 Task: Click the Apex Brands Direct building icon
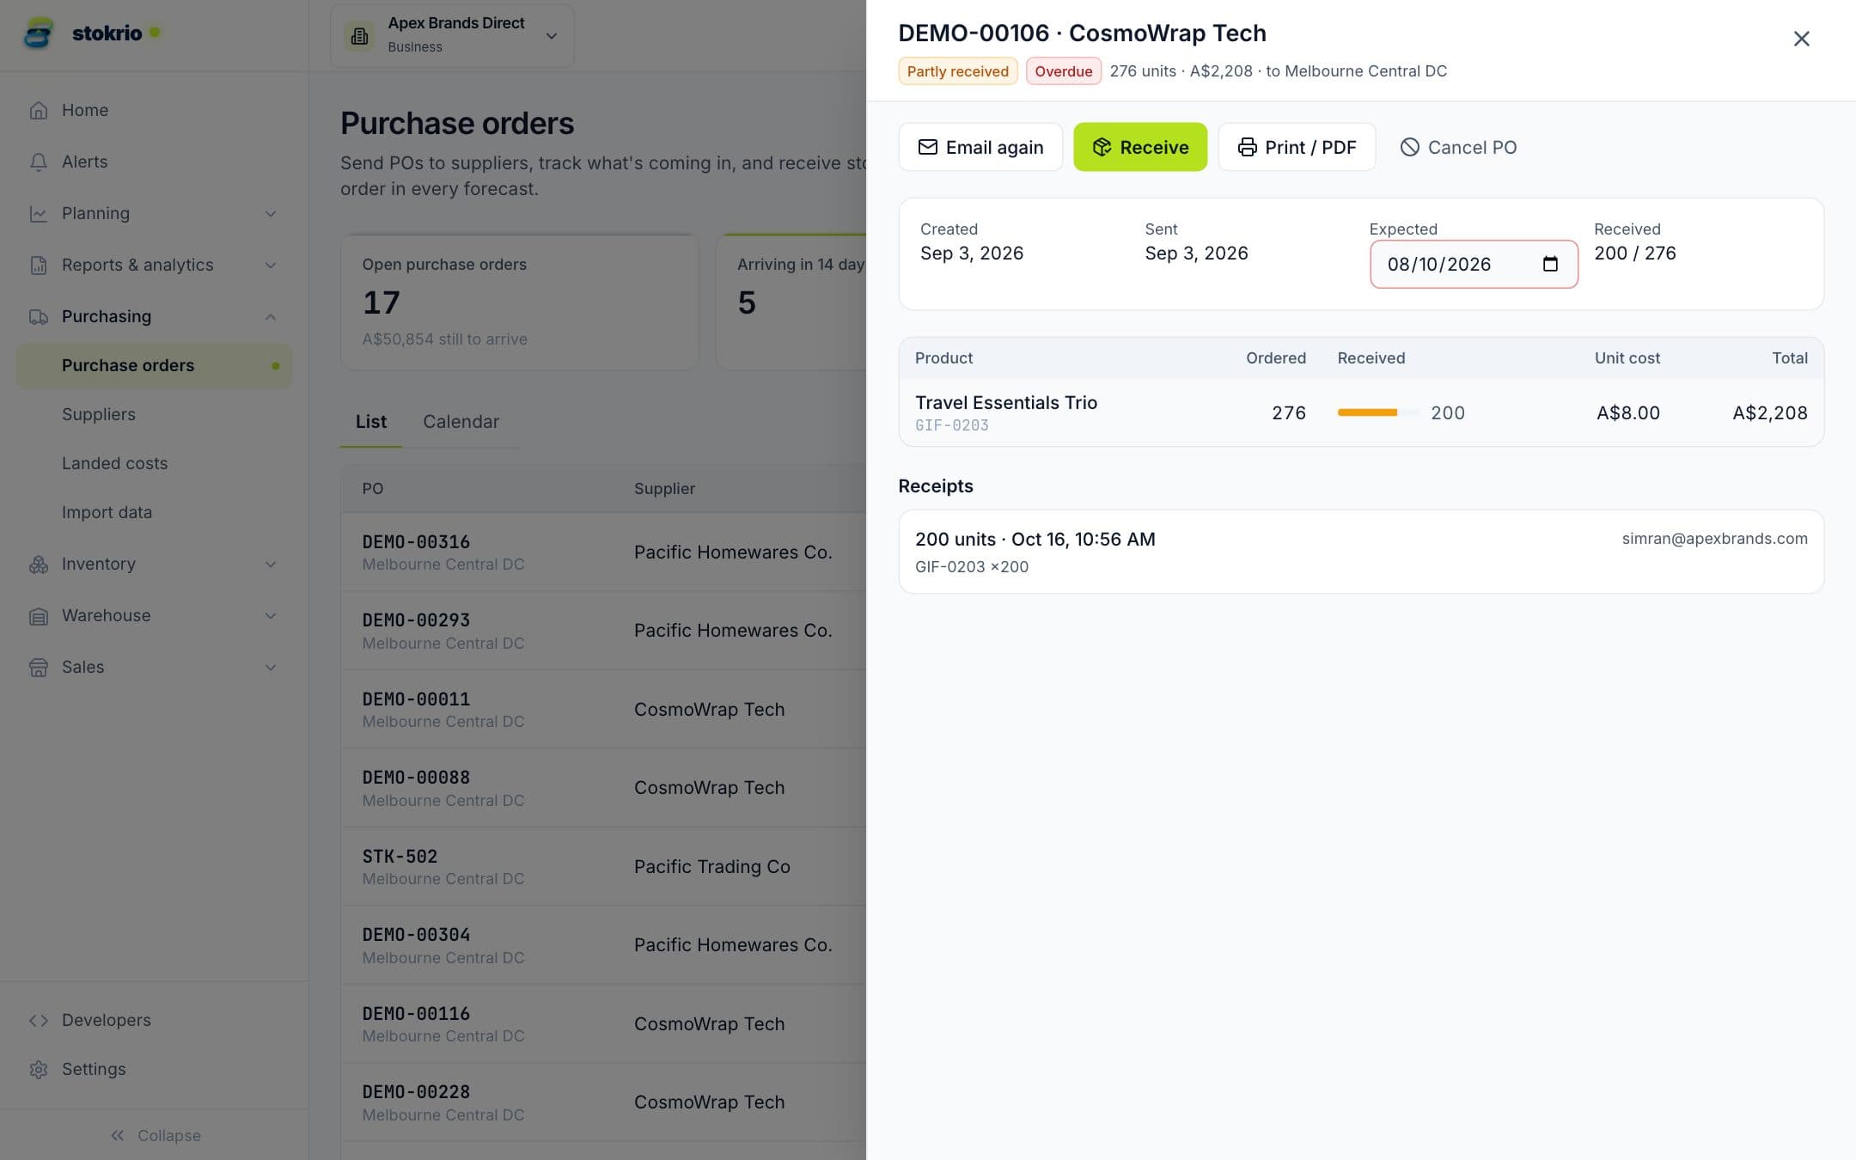359,35
